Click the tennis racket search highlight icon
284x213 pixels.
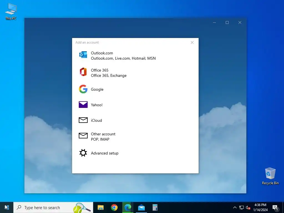pos(82,207)
